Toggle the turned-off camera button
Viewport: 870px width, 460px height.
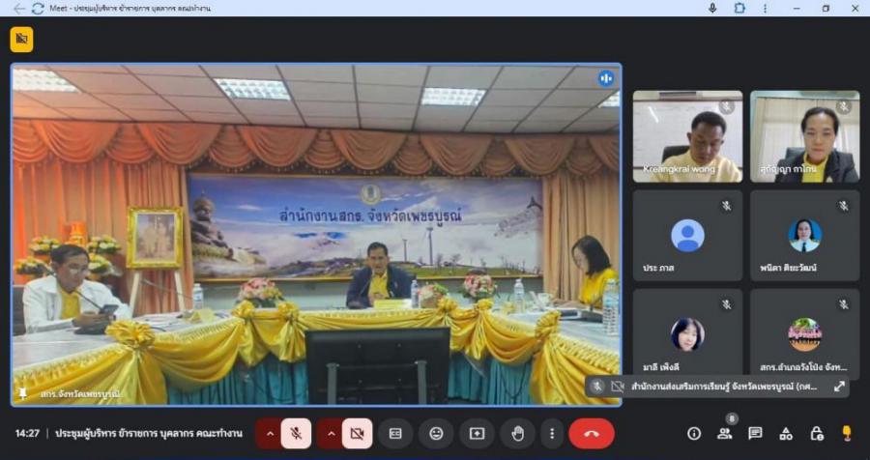click(357, 434)
